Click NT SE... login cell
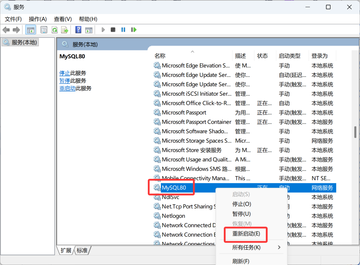The height and width of the screenshot is (265, 360). click(x=321, y=178)
